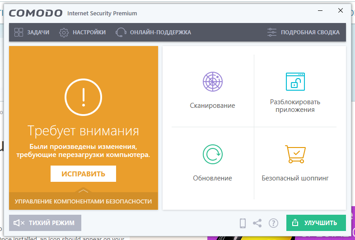This screenshot has height=240, width=355.
Task: Expand Управление компонентами безопасности panel
Action: [x=83, y=201]
